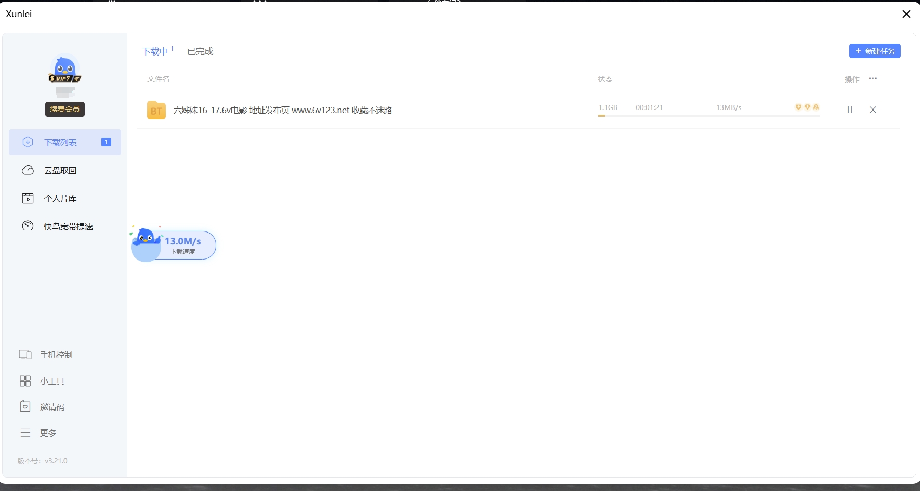Switch to the 下载中 downloading tab

[x=155, y=51]
